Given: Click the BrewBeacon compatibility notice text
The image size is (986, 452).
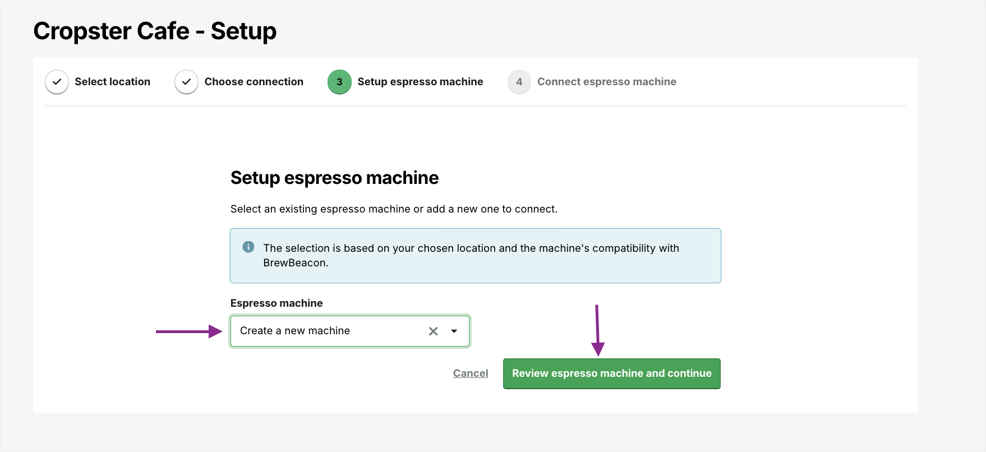Looking at the screenshot, I should tap(471, 255).
